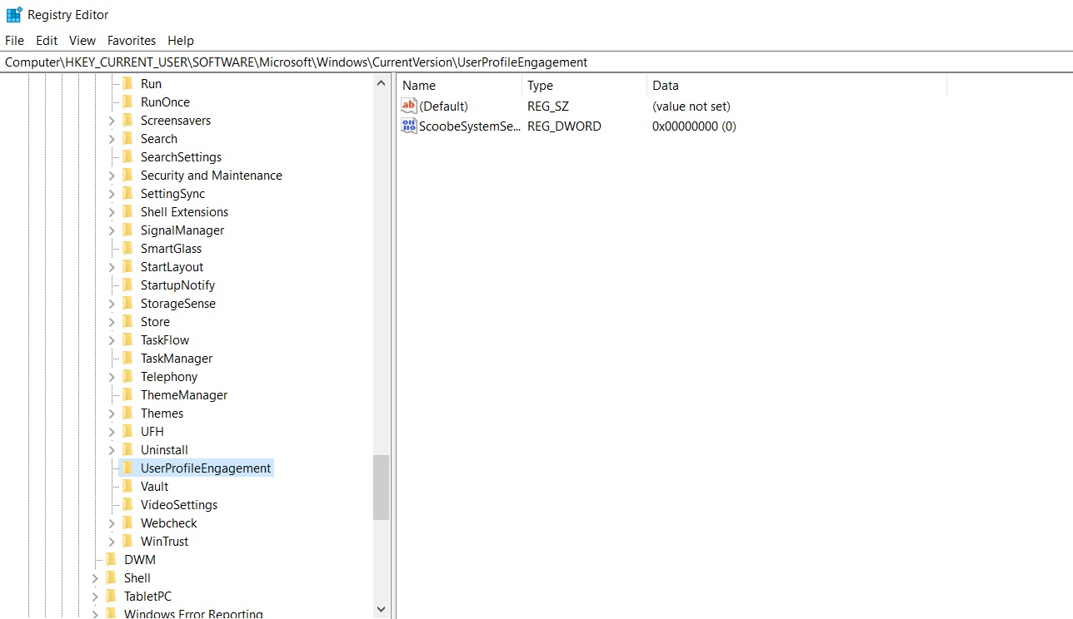Image resolution: width=1073 pixels, height=619 pixels.
Task: Open the Favorites menu
Action: pos(132,40)
